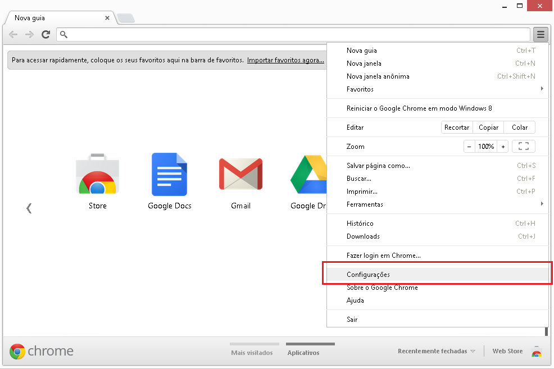
Task: Open the Web Store link in footer
Action: pyautogui.click(x=508, y=351)
